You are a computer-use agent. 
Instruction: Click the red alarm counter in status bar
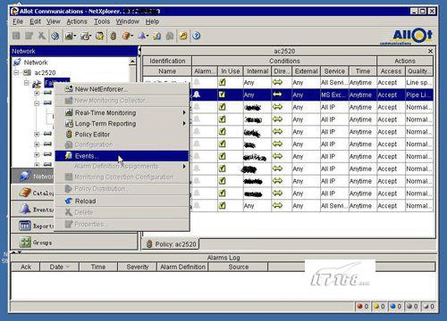(362, 307)
